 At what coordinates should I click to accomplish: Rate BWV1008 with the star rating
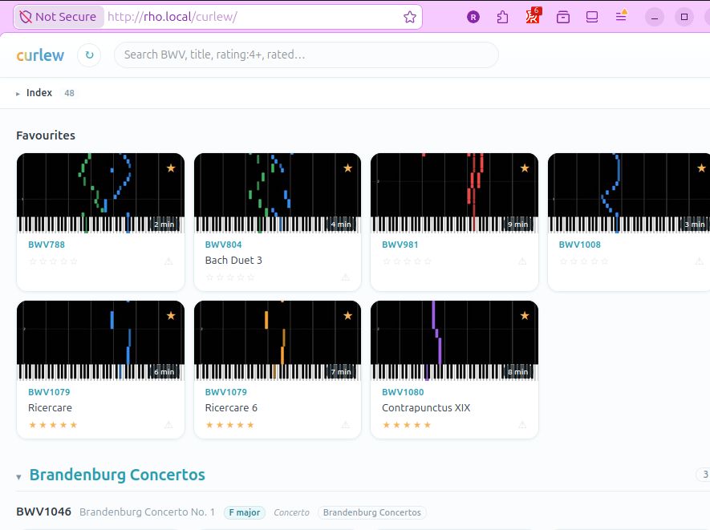[584, 261]
